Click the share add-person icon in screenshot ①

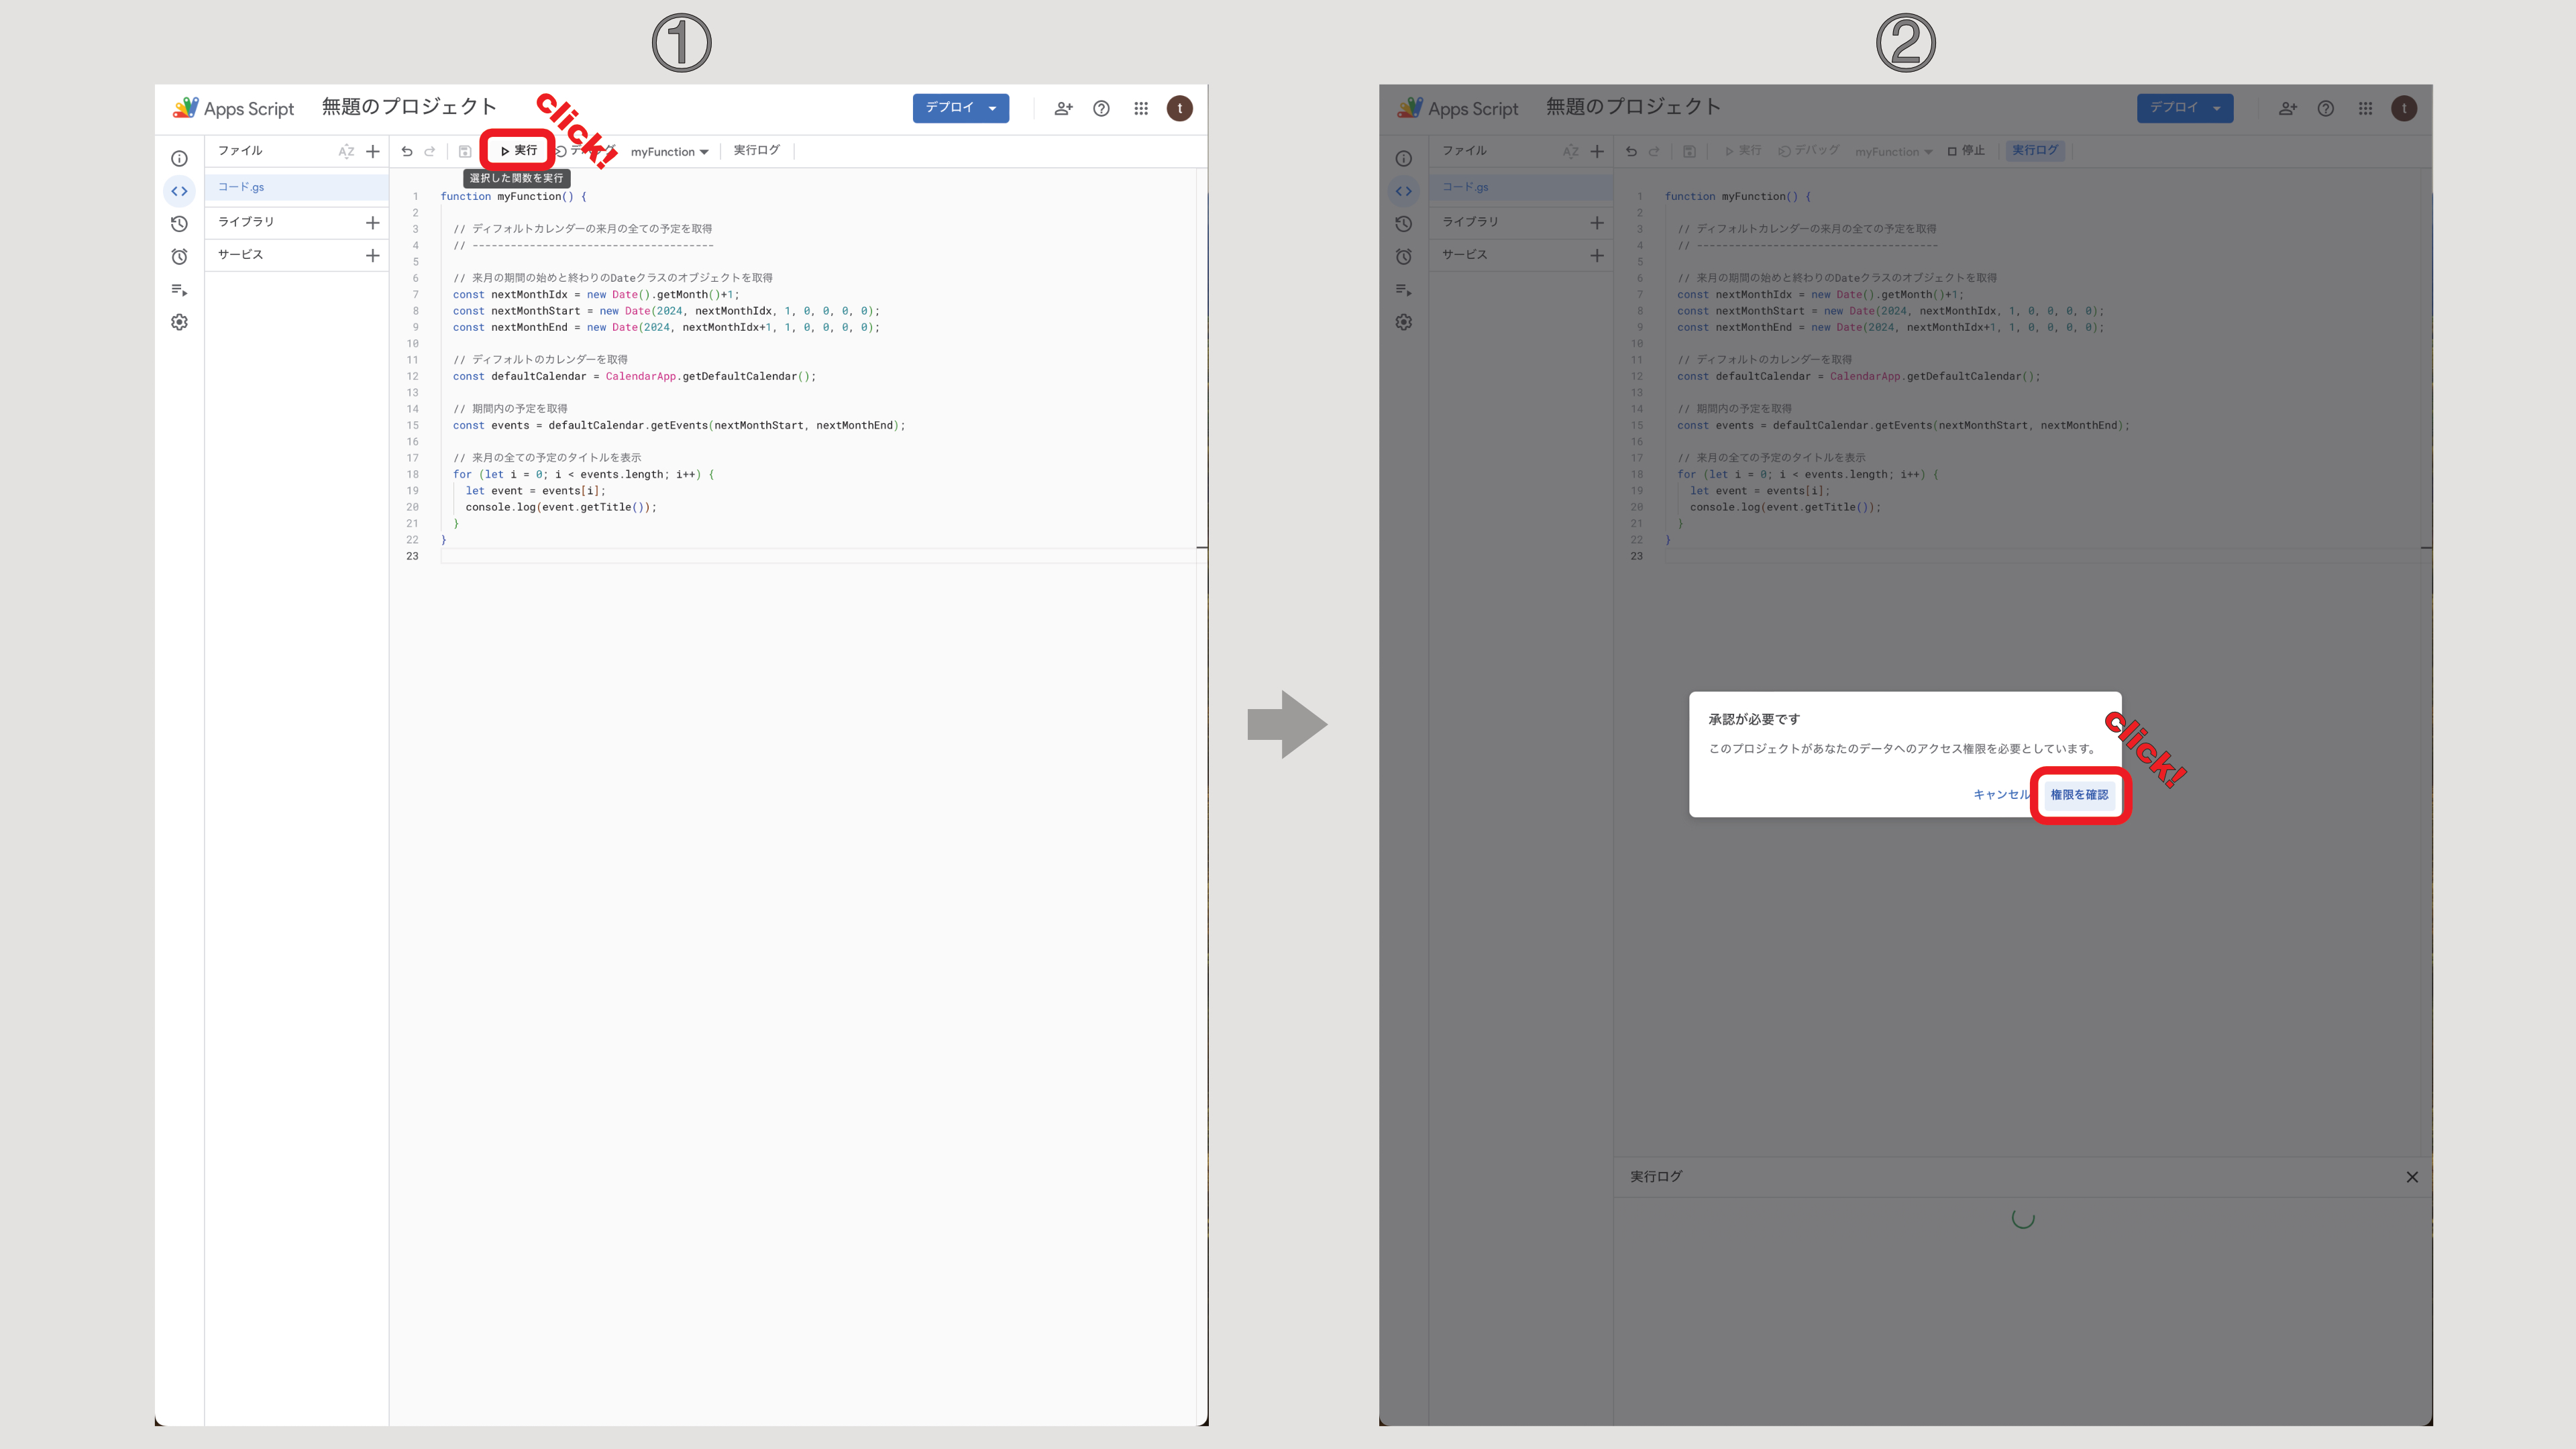(1063, 108)
